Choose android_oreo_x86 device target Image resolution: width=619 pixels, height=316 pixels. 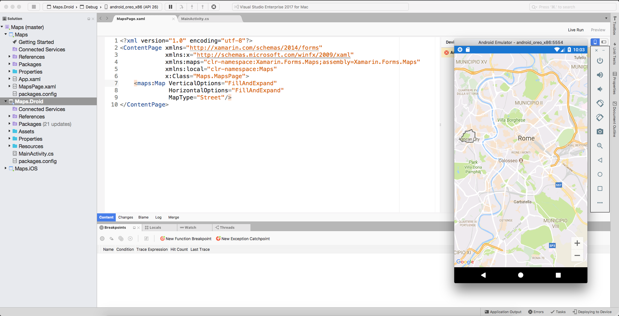pyautogui.click(x=131, y=7)
